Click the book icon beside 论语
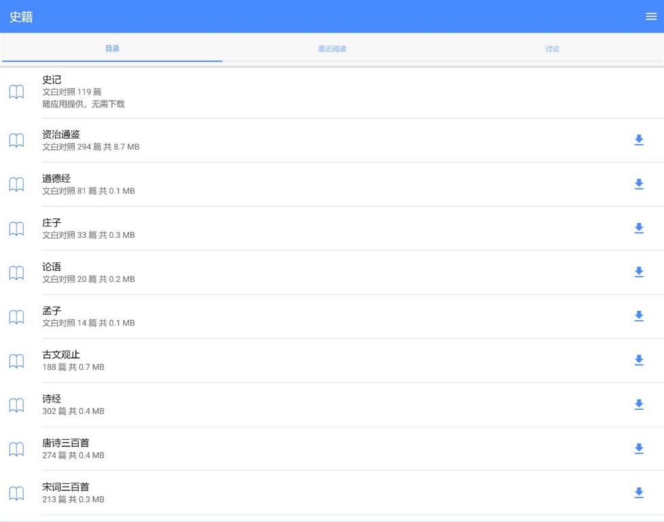 (x=16, y=273)
